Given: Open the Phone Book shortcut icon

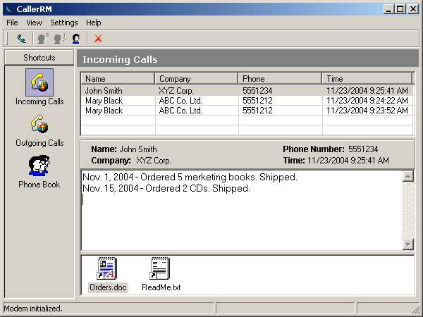Looking at the screenshot, I should pos(39,166).
